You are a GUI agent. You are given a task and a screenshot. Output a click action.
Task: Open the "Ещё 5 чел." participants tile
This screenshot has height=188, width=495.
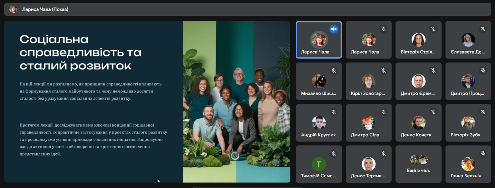pyautogui.click(x=418, y=164)
